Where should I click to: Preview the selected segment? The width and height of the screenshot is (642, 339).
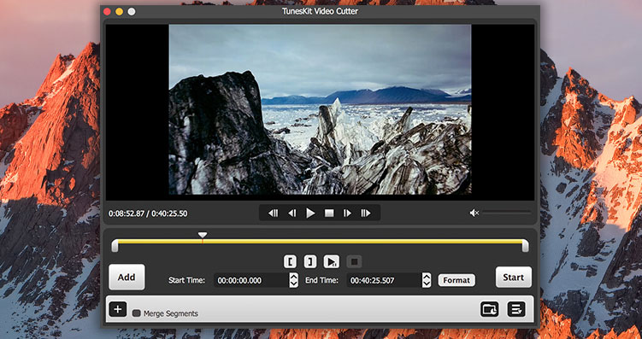point(331,261)
